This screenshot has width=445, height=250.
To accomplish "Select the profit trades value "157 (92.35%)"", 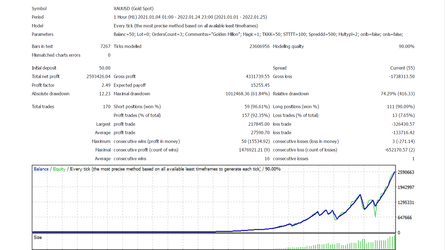I will [256, 115].
